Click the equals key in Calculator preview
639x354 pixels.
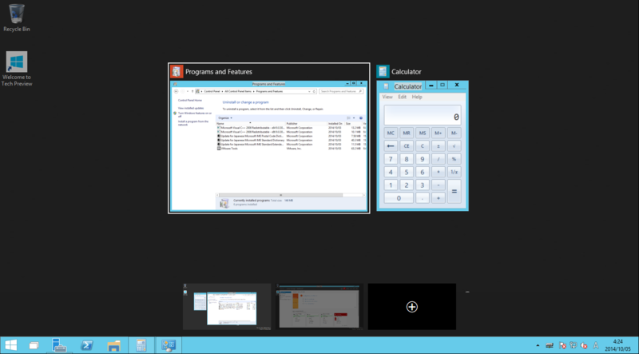[454, 191]
